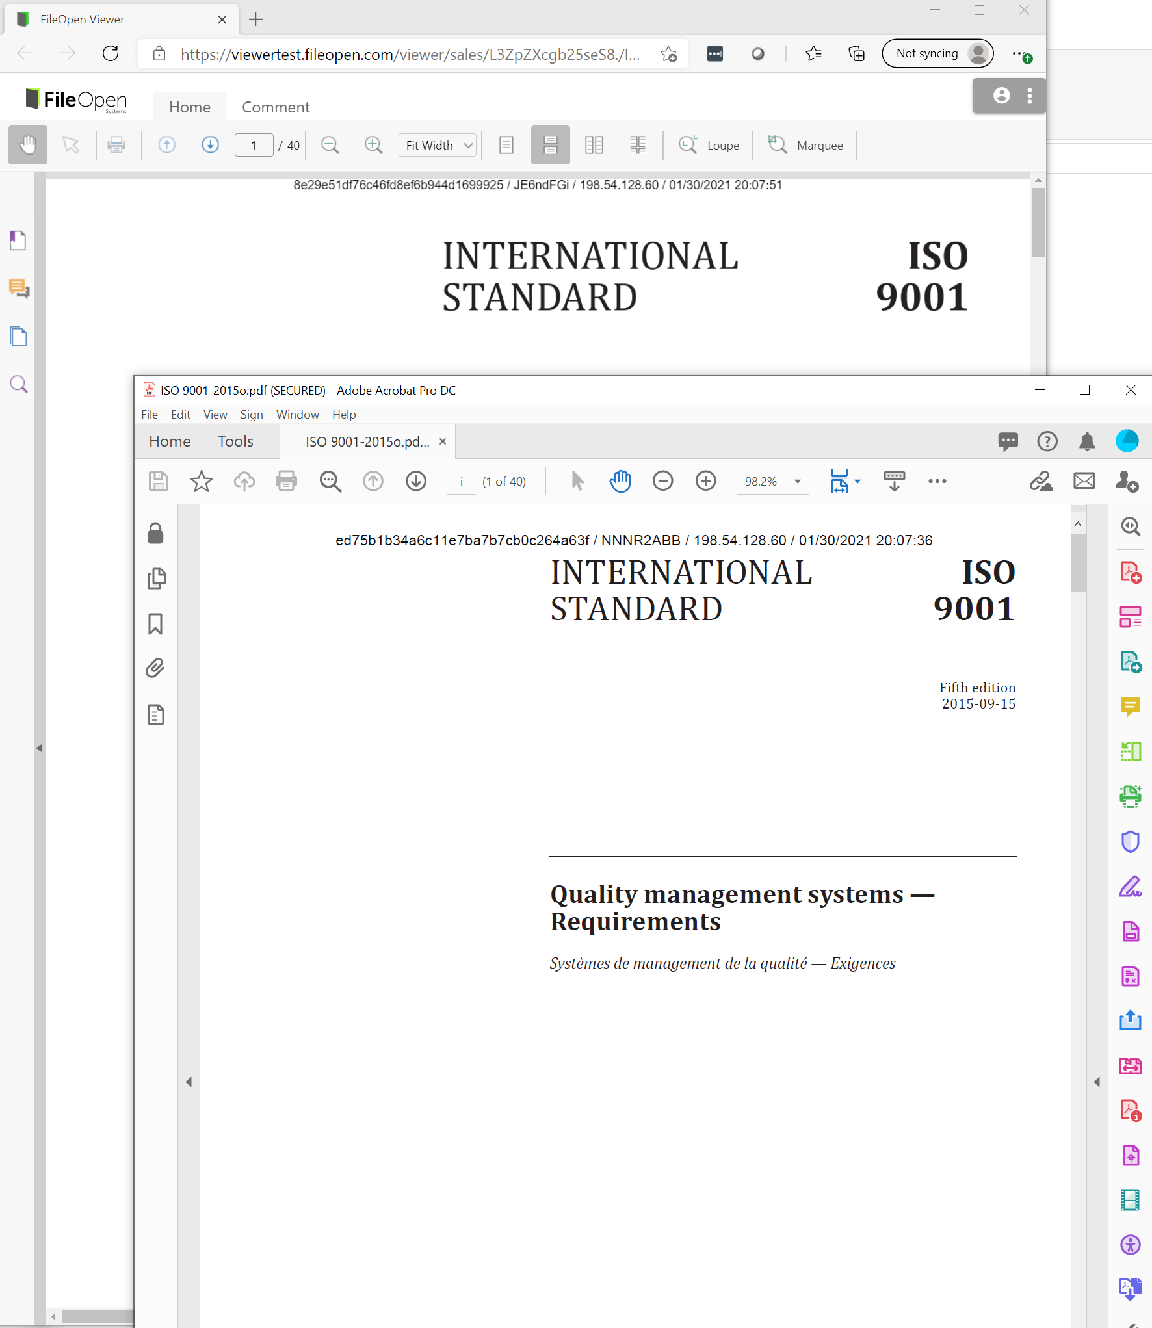The width and height of the screenshot is (1152, 1328).
Task: Open the Acrobat View menu
Action: pyautogui.click(x=215, y=415)
